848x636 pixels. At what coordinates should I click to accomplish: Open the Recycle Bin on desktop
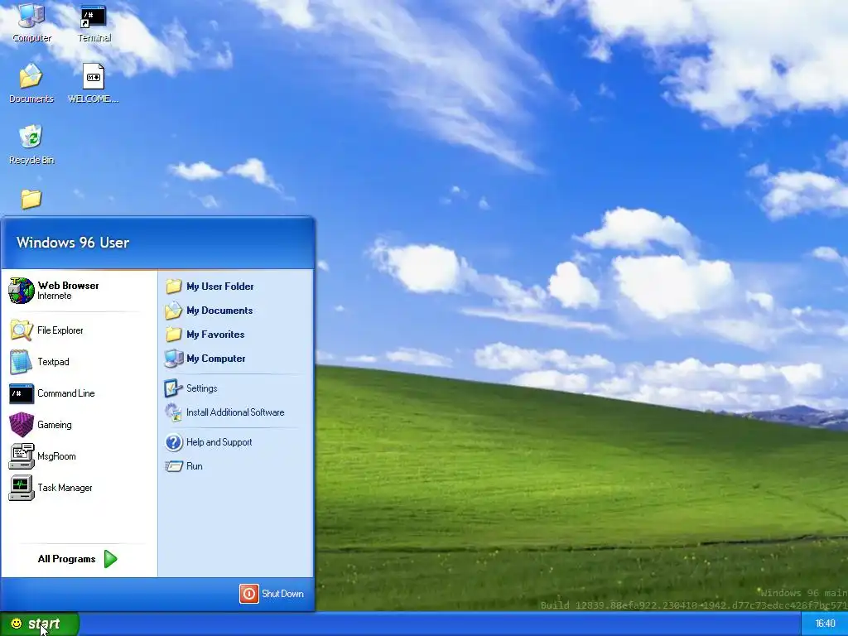31,144
